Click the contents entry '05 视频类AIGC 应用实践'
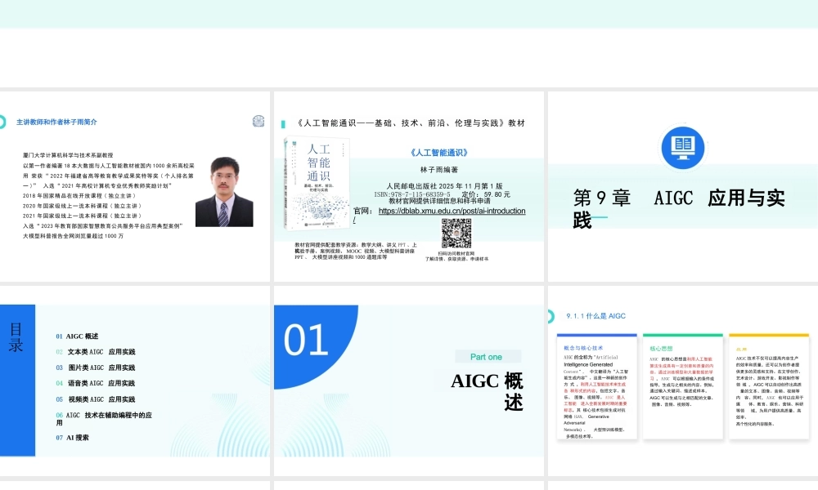 96,399
